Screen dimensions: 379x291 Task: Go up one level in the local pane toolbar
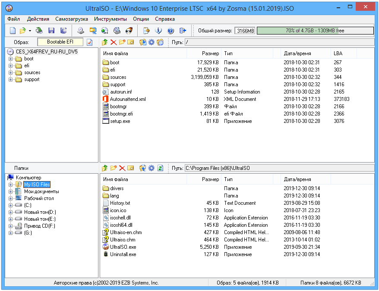(x=104, y=168)
